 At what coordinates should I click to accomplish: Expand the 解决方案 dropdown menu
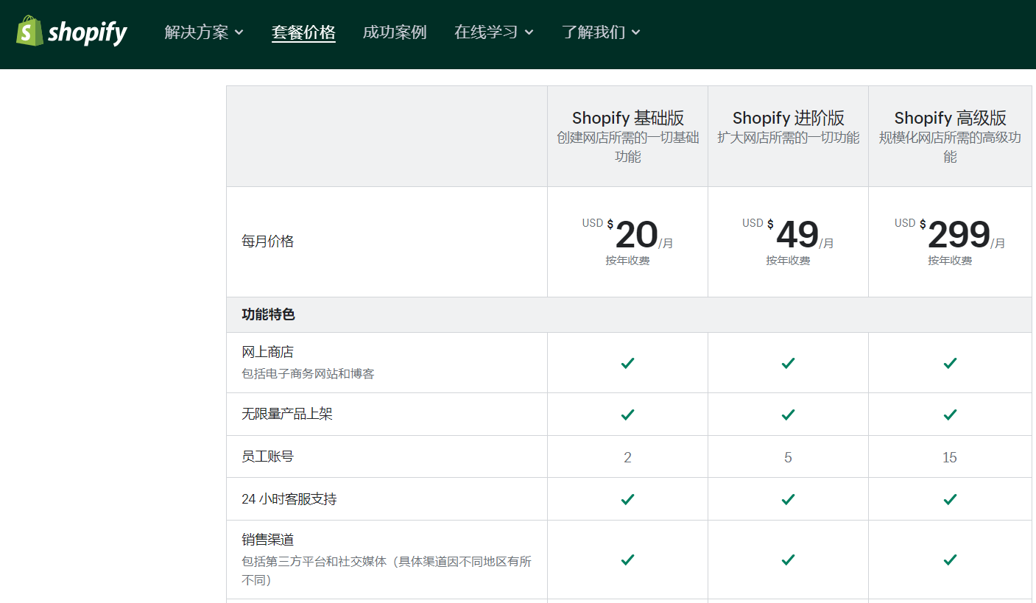203,32
